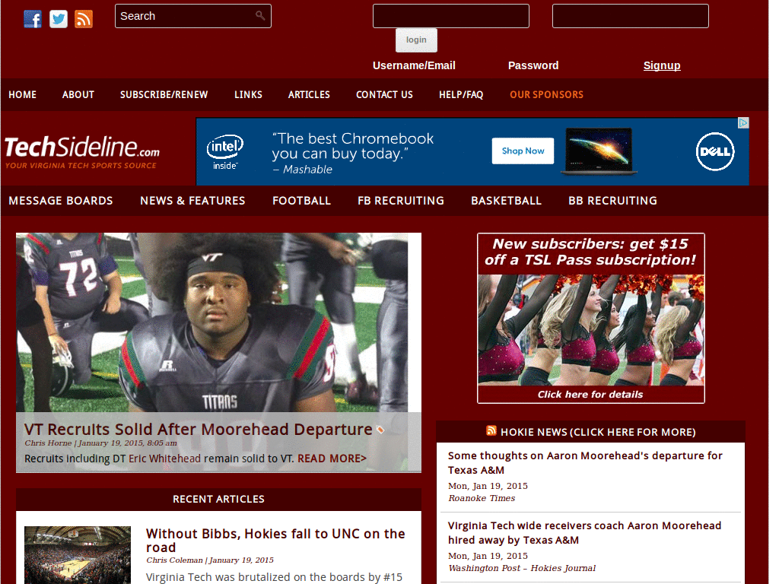Click the Shop Now button in the Dell ad
This screenshot has width=779, height=584.
[523, 151]
